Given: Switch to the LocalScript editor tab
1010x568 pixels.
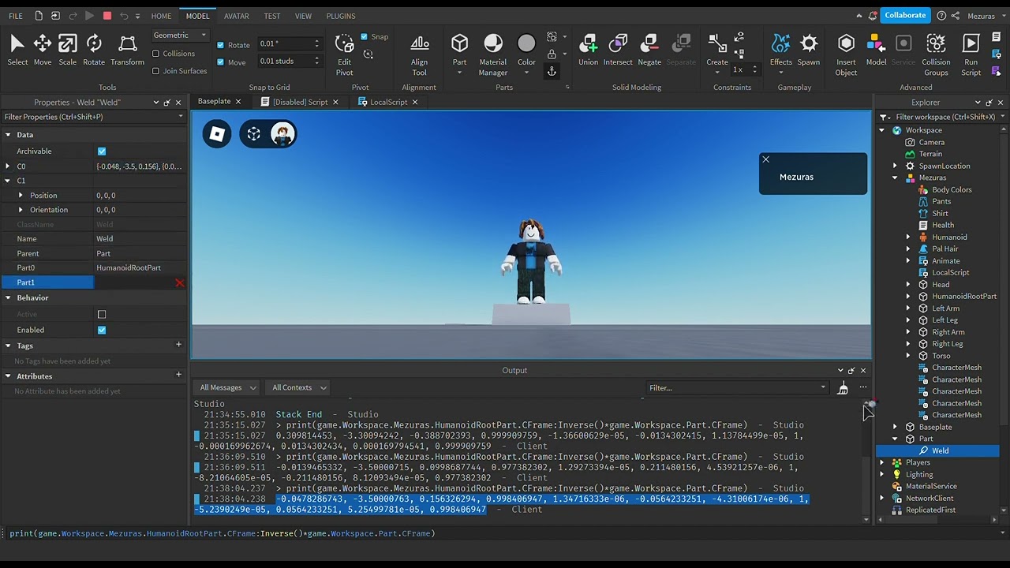Looking at the screenshot, I should pyautogui.click(x=388, y=102).
